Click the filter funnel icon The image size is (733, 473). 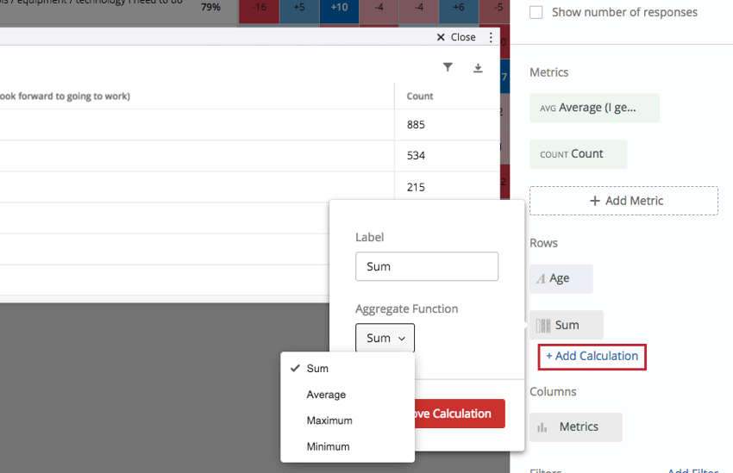448,67
